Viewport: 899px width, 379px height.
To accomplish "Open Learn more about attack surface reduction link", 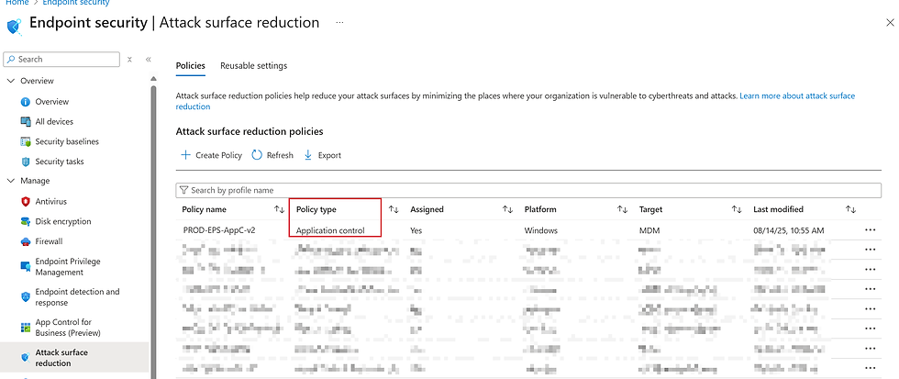I will (x=797, y=96).
